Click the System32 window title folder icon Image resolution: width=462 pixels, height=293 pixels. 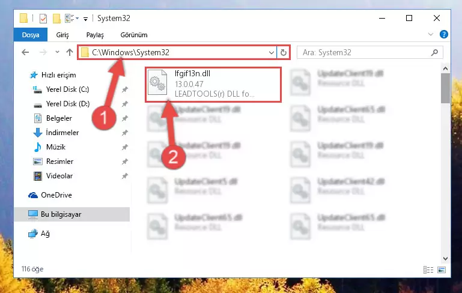click(x=23, y=18)
